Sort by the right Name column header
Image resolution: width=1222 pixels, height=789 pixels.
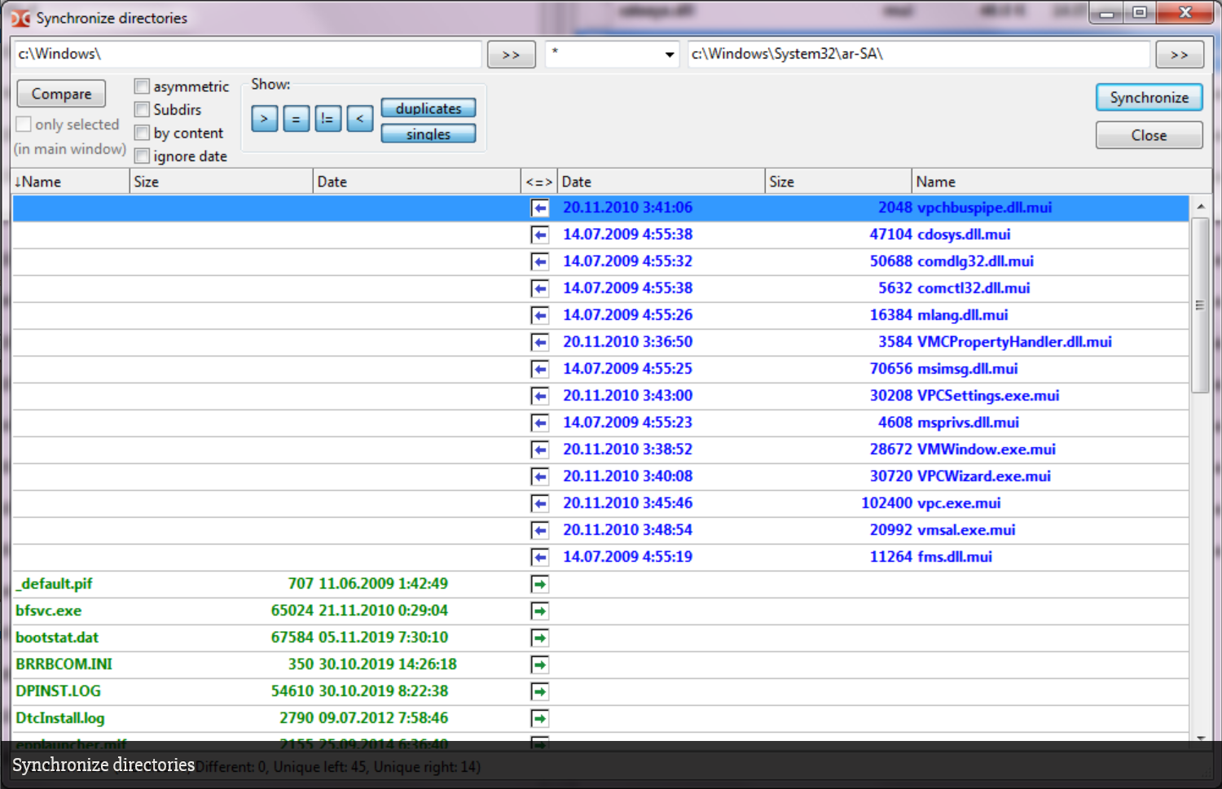pos(1062,182)
